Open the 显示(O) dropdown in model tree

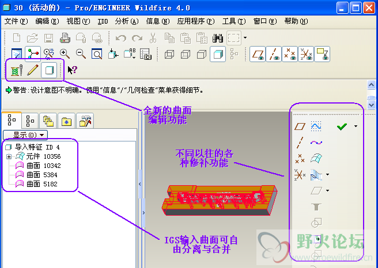(25, 135)
